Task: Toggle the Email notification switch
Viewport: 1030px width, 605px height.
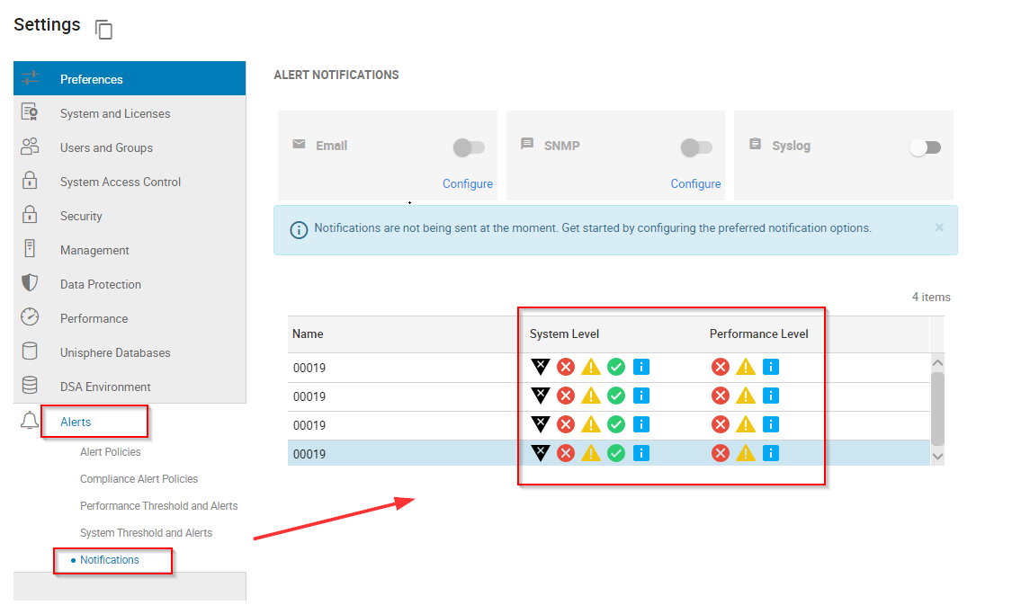Action: point(469,147)
